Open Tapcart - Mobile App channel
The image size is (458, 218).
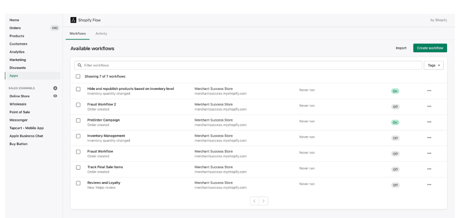pyautogui.click(x=27, y=128)
